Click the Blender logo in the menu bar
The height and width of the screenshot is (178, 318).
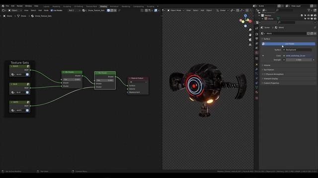(3, 6)
